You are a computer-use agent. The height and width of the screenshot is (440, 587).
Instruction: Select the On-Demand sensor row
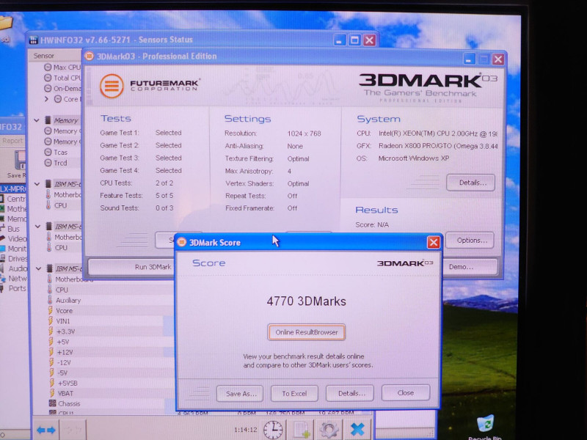pos(62,88)
